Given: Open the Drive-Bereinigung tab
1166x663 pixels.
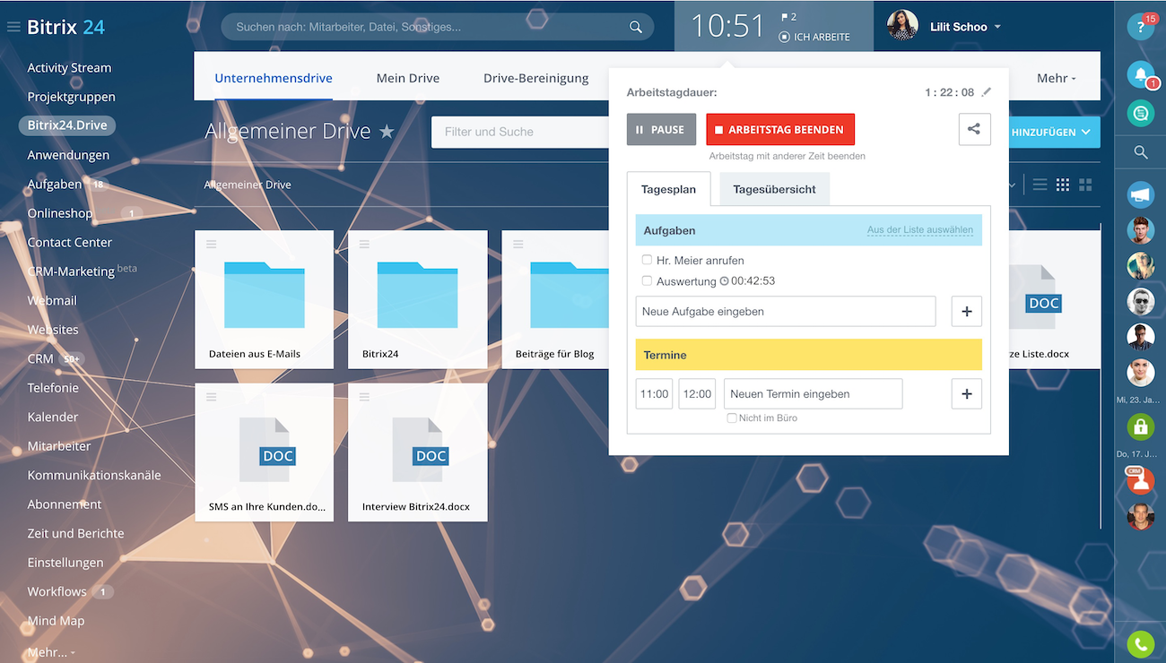Looking at the screenshot, I should click(x=536, y=78).
